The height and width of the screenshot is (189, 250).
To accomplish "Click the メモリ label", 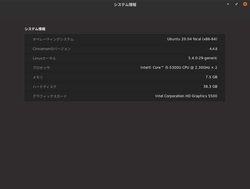I will [38, 77].
